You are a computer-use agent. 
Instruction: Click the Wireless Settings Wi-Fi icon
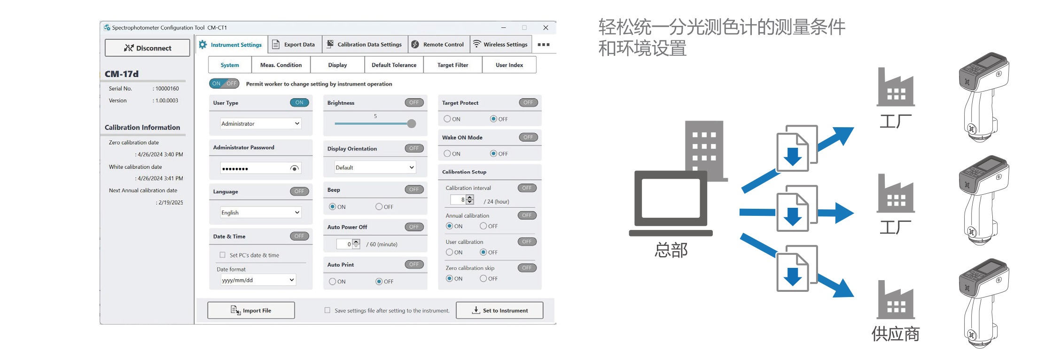[477, 44]
